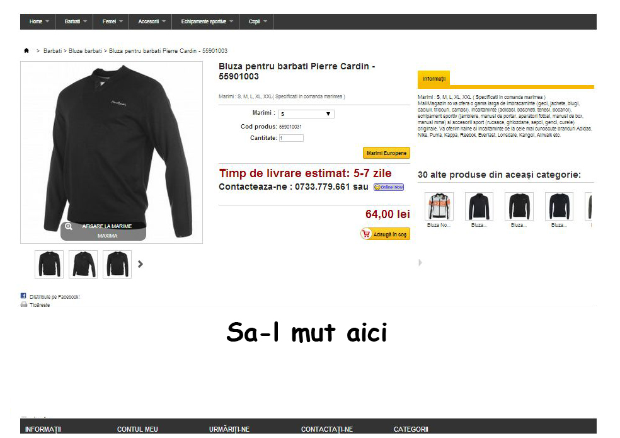Screen dimensions: 620x438
Task: Click the home icon in breadcrumb
Action: point(26,50)
